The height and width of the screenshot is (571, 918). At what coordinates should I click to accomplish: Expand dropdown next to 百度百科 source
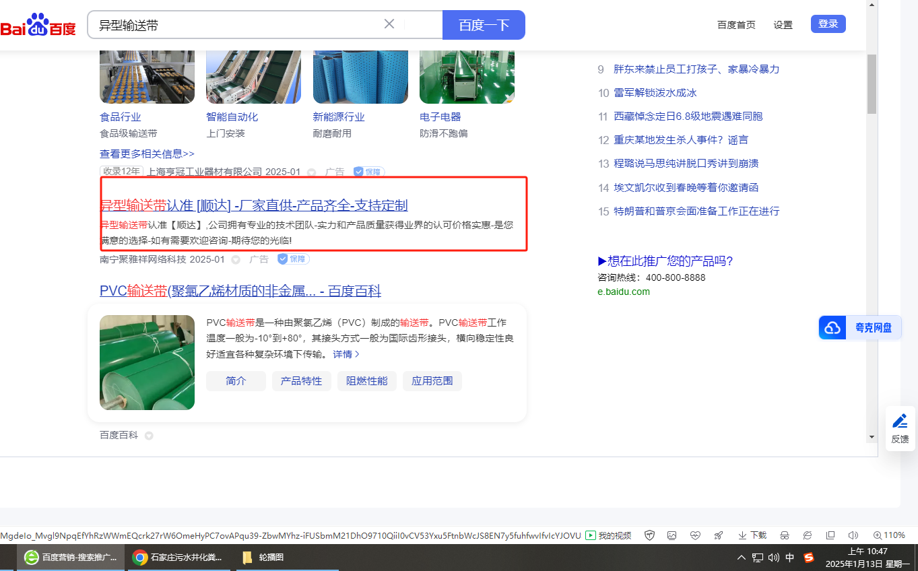pyautogui.click(x=149, y=436)
